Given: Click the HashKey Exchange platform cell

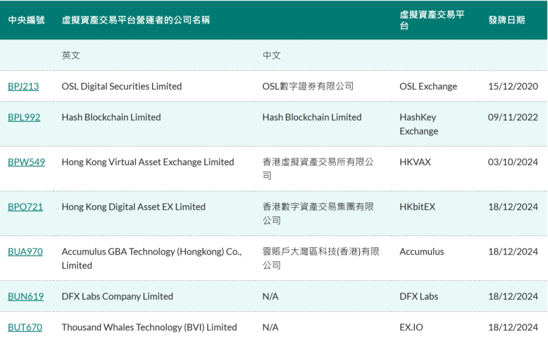Looking at the screenshot, I should point(419,124).
